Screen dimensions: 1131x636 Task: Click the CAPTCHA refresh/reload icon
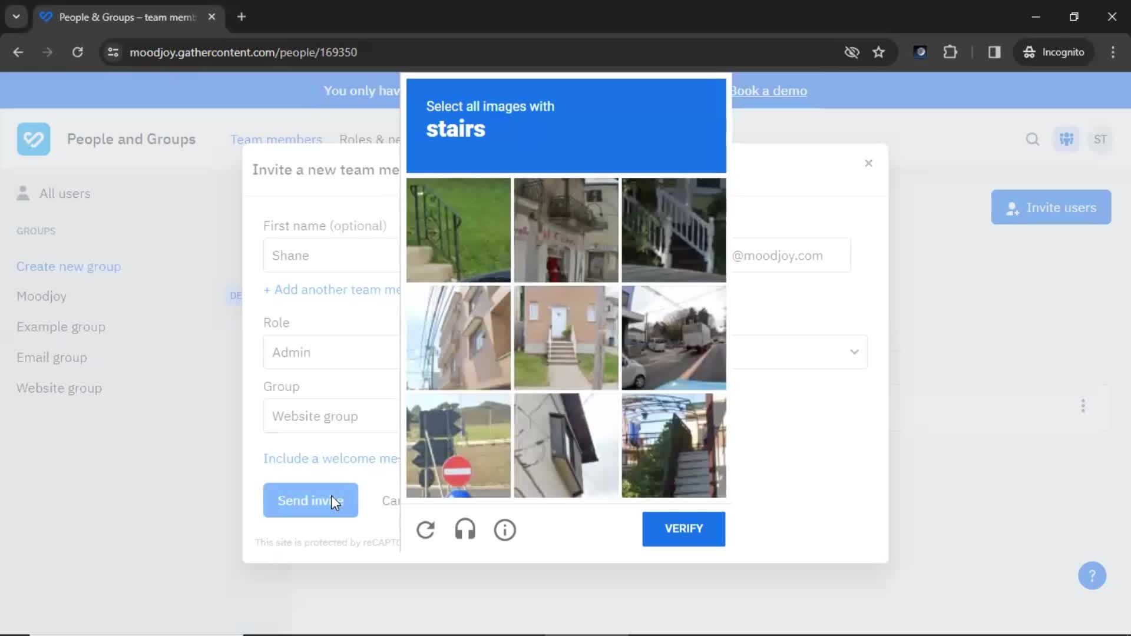[x=426, y=529]
